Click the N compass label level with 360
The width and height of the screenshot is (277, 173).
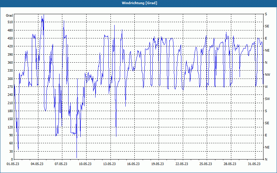tap(266, 63)
